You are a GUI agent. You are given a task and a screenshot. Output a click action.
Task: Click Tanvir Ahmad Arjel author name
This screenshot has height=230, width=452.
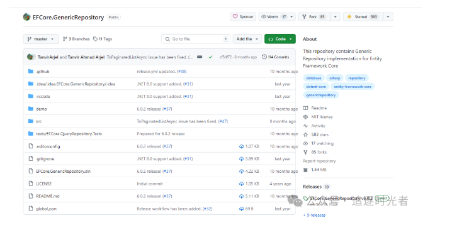(86, 57)
